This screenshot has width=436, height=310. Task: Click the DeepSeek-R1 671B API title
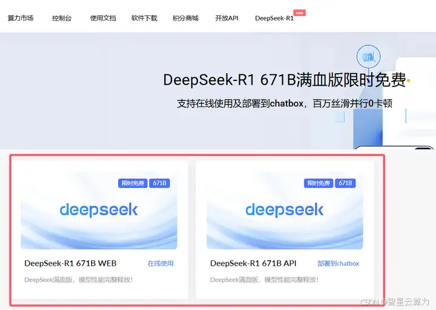253,263
